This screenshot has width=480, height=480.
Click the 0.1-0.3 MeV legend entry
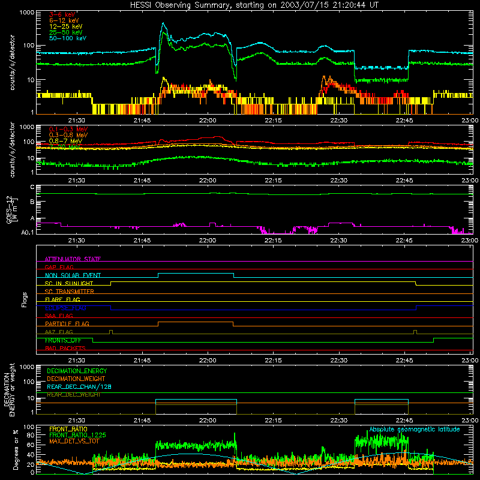(x=68, y=129)
